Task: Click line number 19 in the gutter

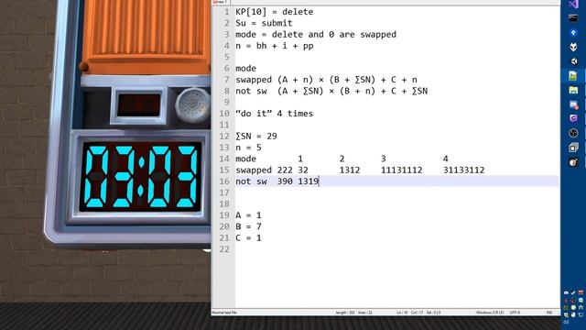Action: [x=224, y=215]
